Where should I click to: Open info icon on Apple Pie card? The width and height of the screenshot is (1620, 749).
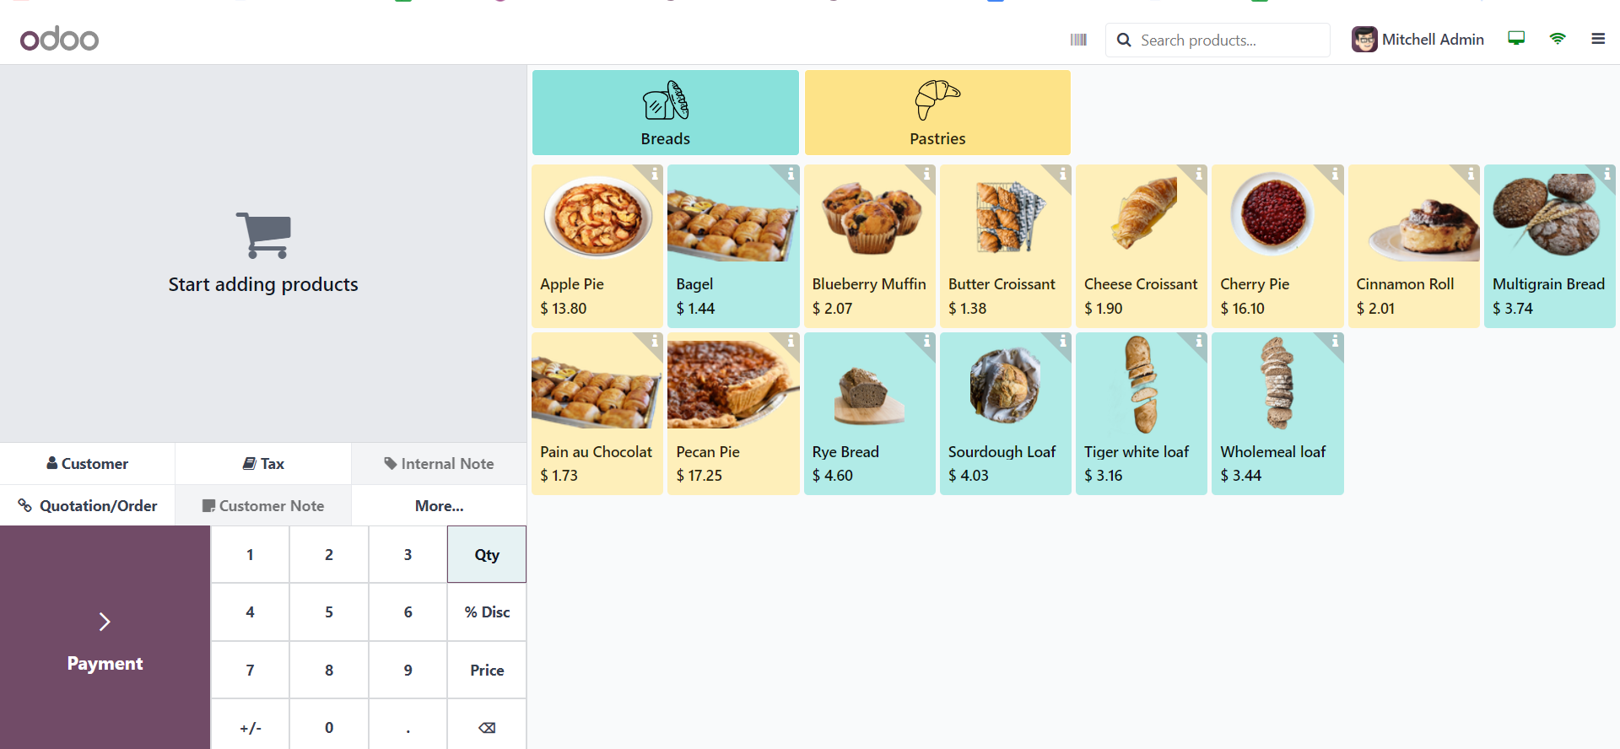pyautogui.click(x=655, y=174)
